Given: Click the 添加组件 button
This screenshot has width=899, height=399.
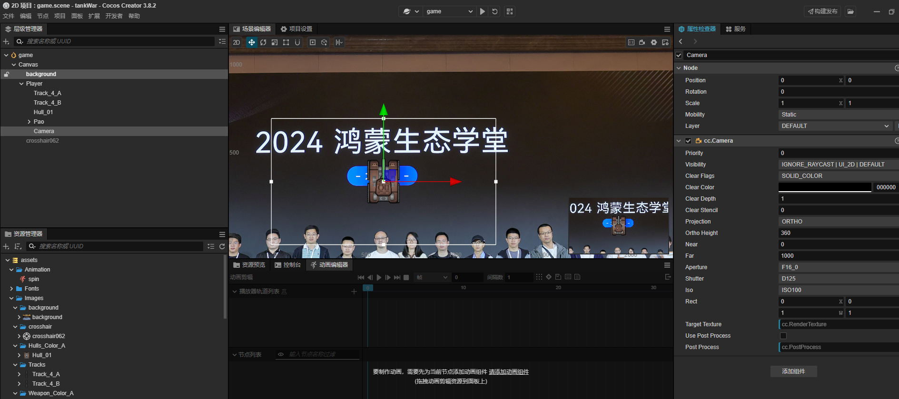Looking at the screenshot, I should (x=794, y=371).
